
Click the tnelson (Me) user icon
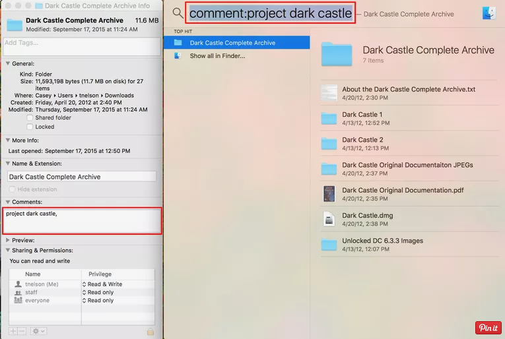(18, 284)
